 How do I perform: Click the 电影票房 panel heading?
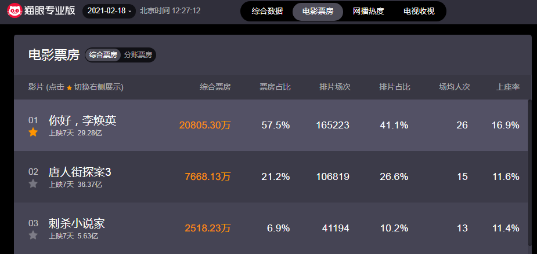pos(54,55)
